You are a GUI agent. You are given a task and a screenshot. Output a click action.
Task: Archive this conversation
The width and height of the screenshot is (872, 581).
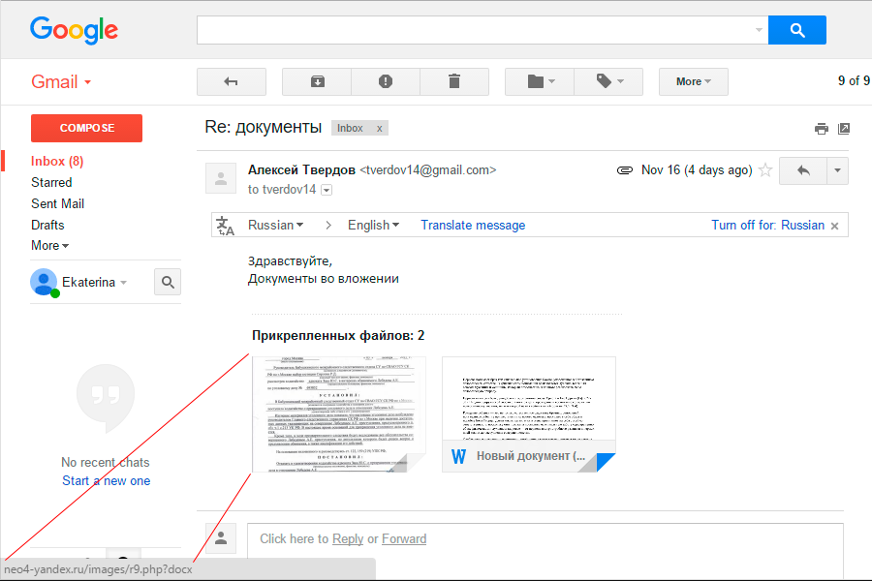[x=317, y=81]
